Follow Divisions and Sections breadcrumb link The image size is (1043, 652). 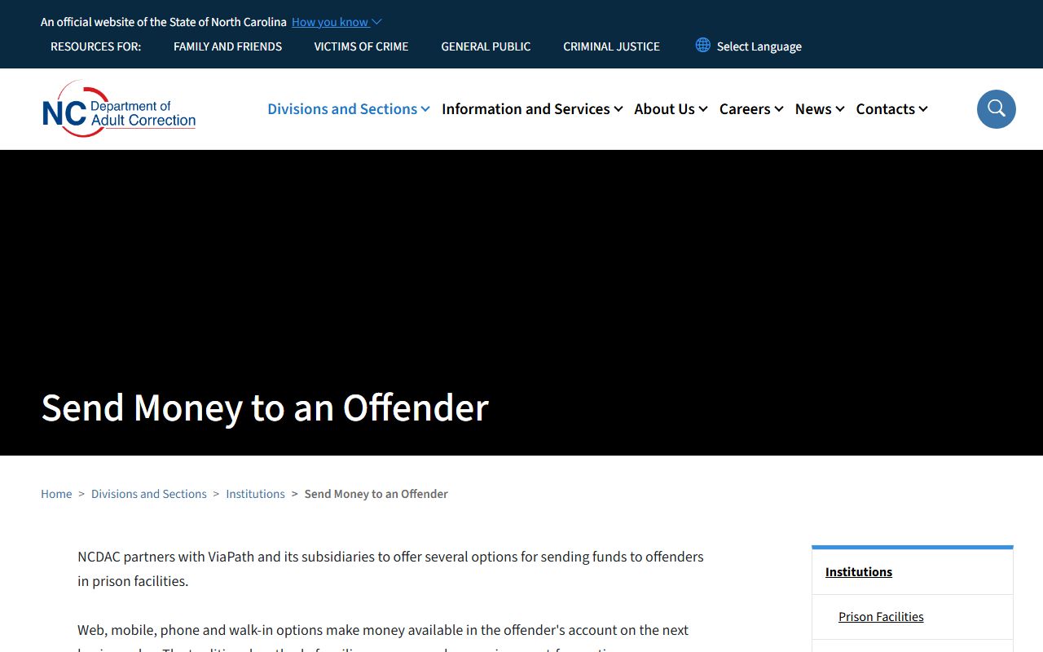149,494
